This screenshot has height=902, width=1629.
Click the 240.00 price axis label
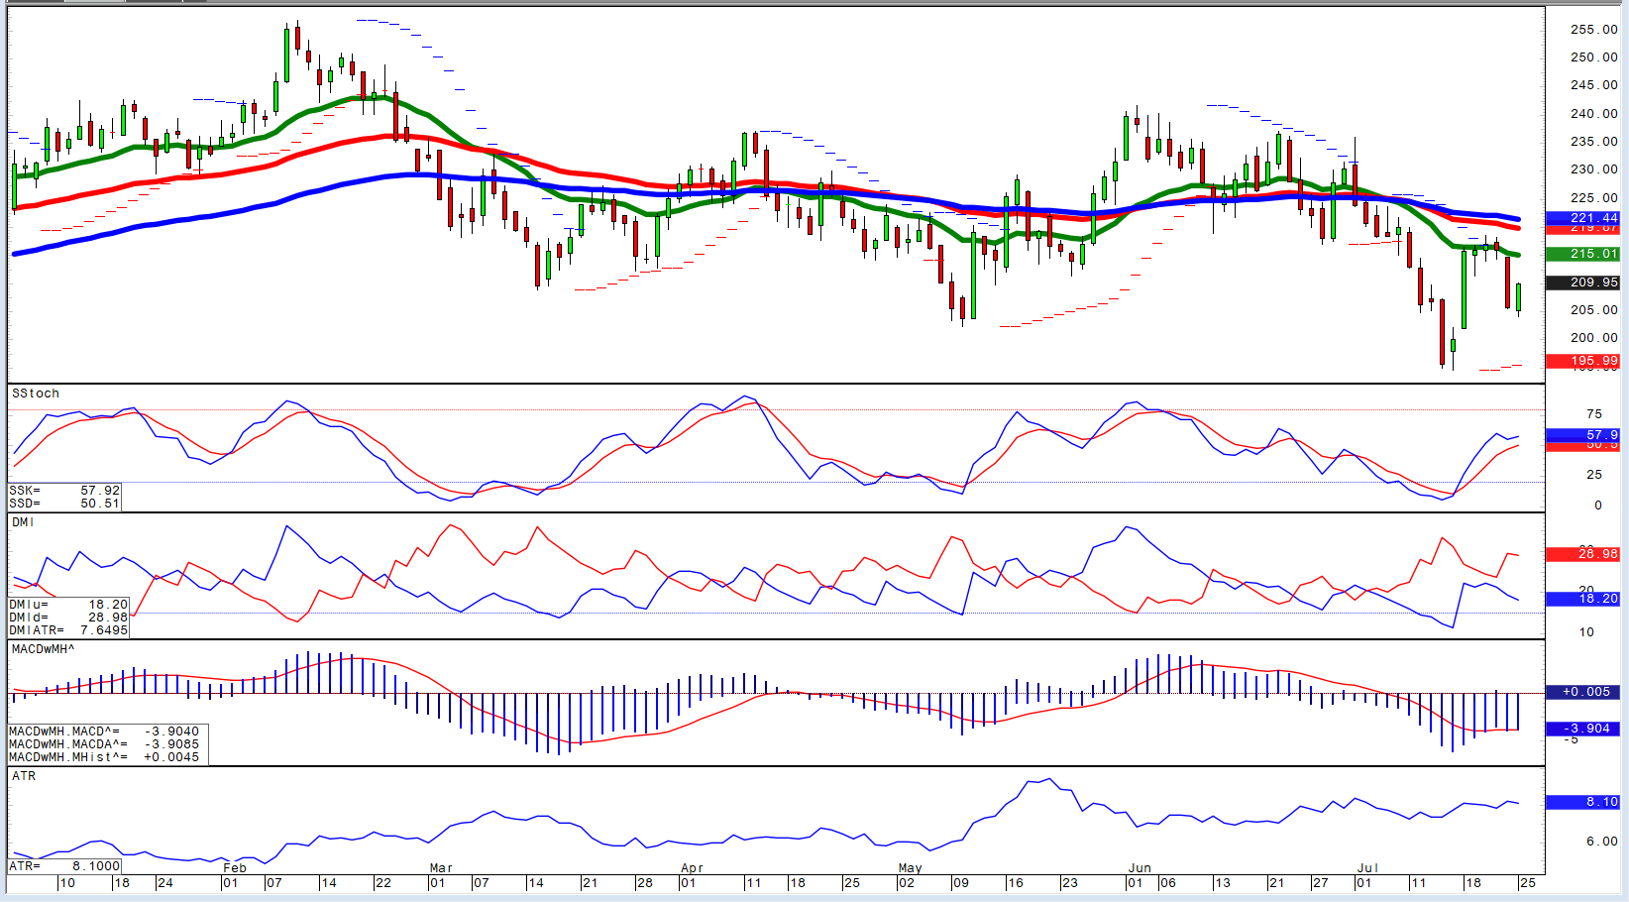point(1594,114)
